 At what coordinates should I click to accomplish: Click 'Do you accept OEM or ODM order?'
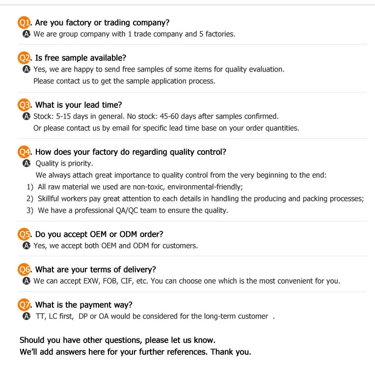tap(99, 234)
